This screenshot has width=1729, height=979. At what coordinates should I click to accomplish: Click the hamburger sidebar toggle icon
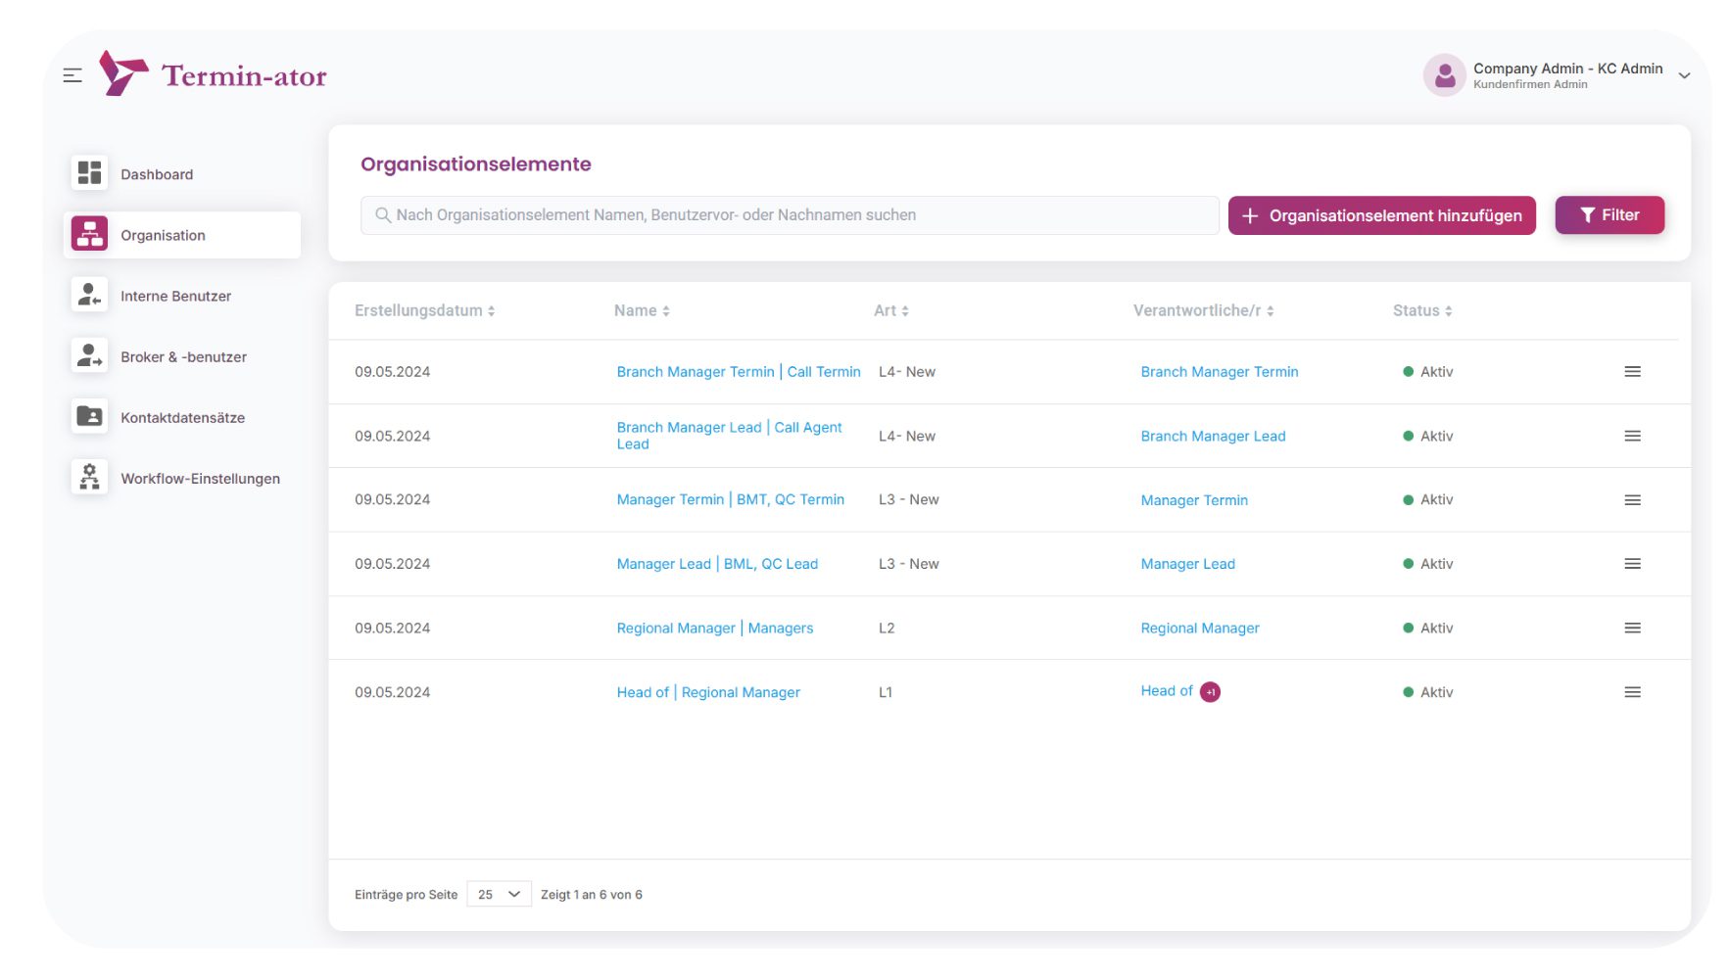72,75
